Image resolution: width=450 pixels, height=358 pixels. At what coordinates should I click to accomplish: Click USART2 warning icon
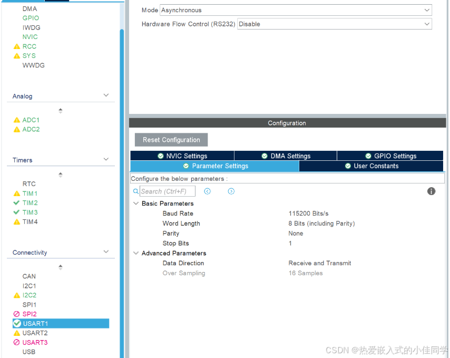pos(17,333)
